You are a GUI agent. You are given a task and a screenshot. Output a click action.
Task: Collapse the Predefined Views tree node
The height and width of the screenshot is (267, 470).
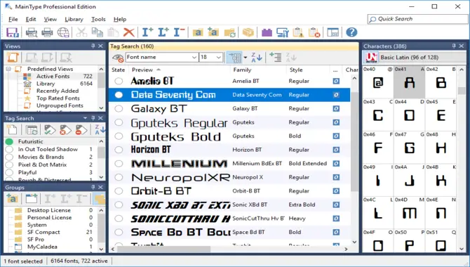click(x=8, y=69)
